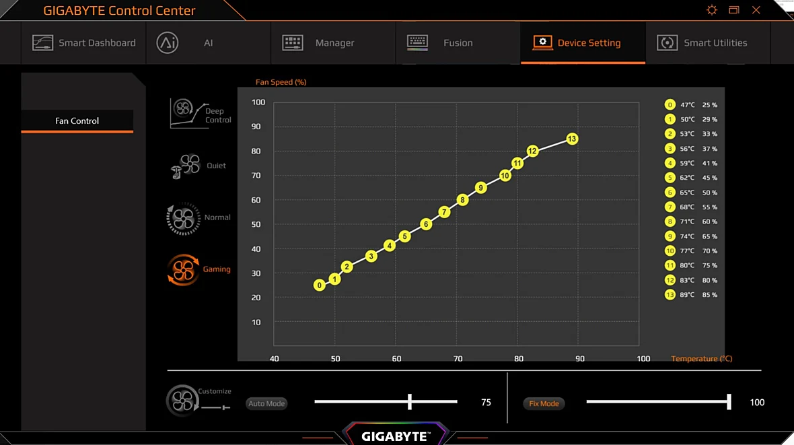The image size is (794, 445).
Task: Click legend marker 12 for 83°C
Action: click(670, 280)
